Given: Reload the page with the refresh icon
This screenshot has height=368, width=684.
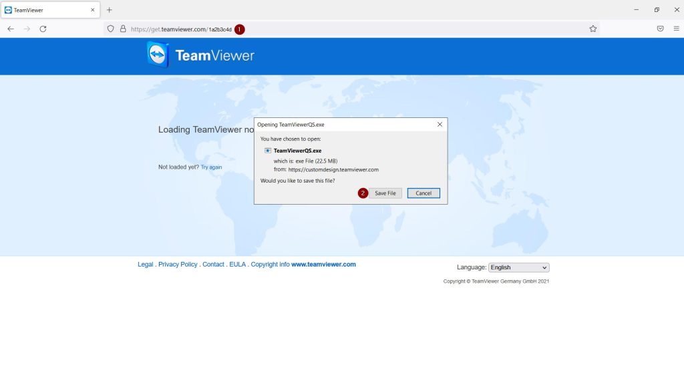Looking at the screenshot, I should [43, 29].
